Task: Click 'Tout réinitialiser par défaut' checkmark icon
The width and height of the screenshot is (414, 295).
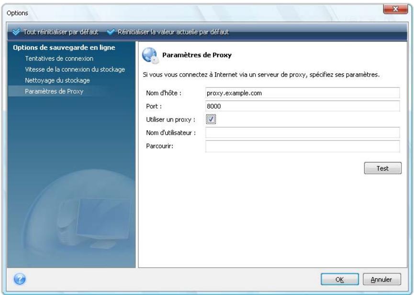Action: pos(16,32)
